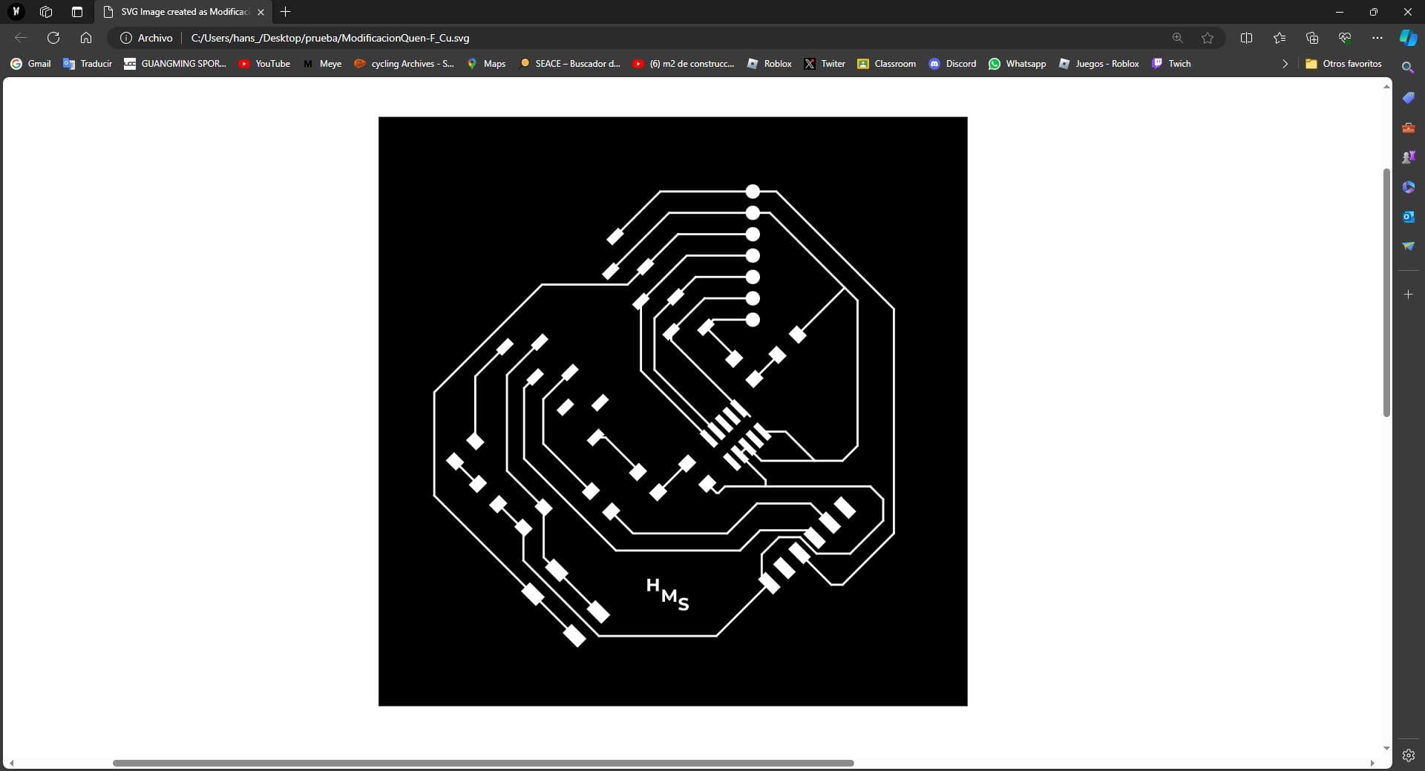Restore down the browser window

[x=1374, y=12]
